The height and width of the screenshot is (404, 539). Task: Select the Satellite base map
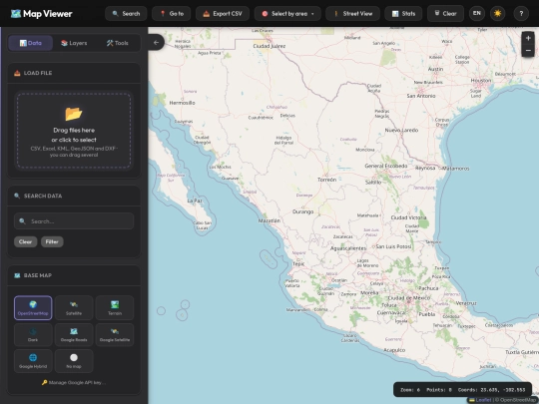pyautogui.click(x=74, y=308)
